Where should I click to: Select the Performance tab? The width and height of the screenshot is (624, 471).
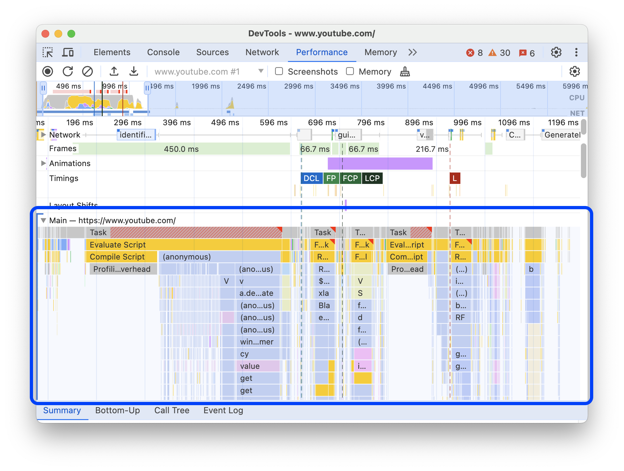322,52
